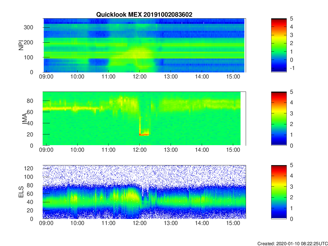This screenshot has height=246, width=328.
Task: Click the red intensity peak in IMA plot
Action: (x=144, y=134)
